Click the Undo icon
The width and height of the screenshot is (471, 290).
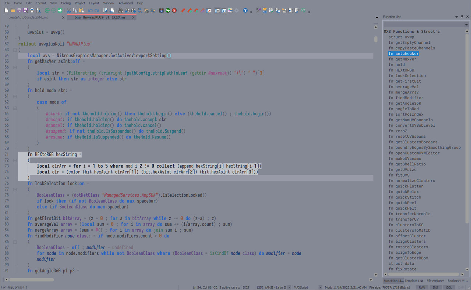point(90,11)
